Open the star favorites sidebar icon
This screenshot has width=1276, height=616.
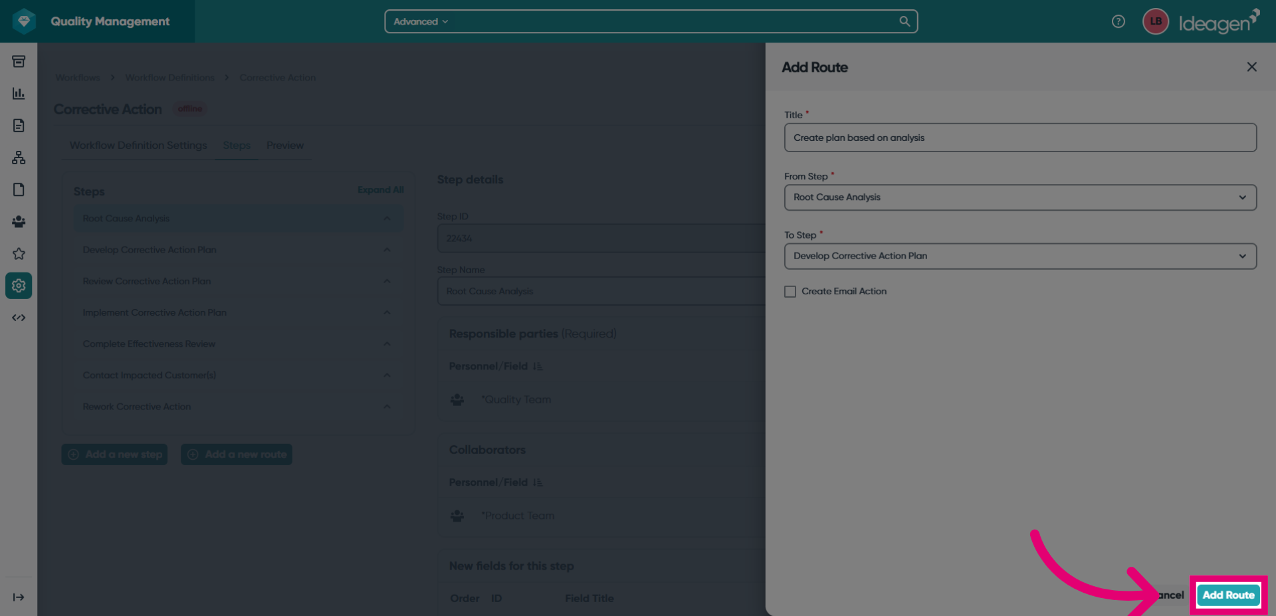click(x=19, y=253)
